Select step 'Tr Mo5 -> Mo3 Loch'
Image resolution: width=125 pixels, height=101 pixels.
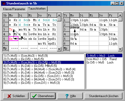pyautogui.click(x=104, y=56)
